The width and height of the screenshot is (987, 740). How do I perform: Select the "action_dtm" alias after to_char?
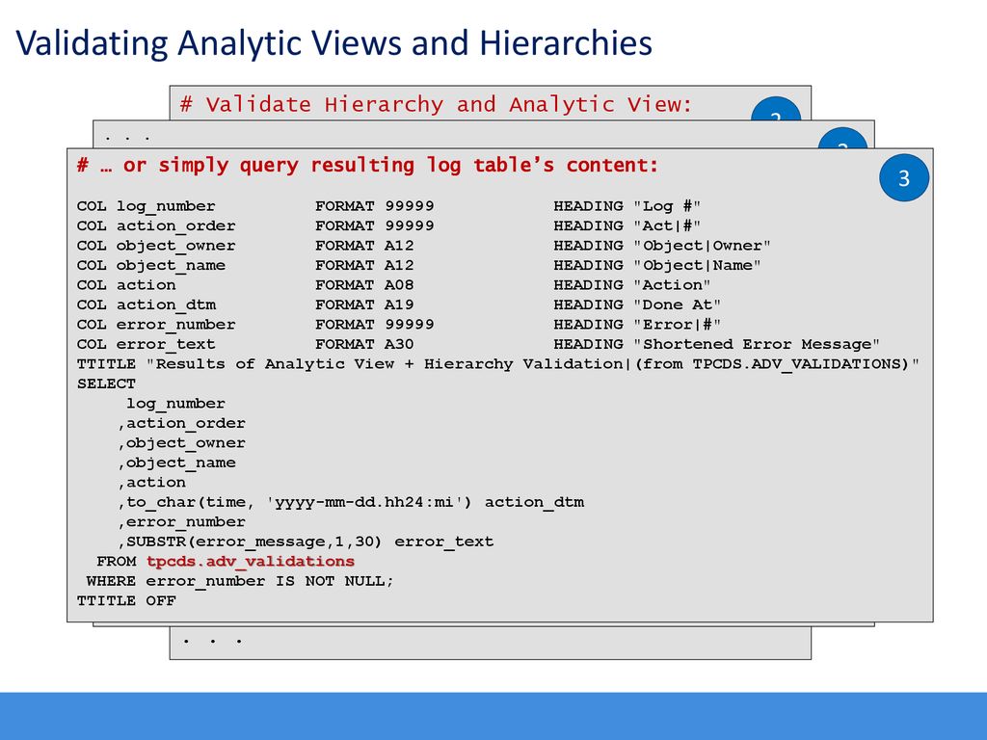[534, 502]
